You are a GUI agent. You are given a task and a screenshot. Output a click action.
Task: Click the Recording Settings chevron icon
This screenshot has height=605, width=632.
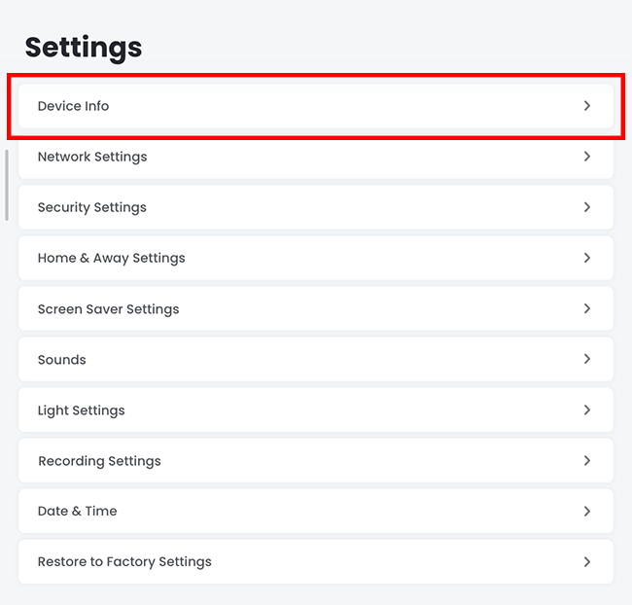pyautogui.click(x=587, y=461)
